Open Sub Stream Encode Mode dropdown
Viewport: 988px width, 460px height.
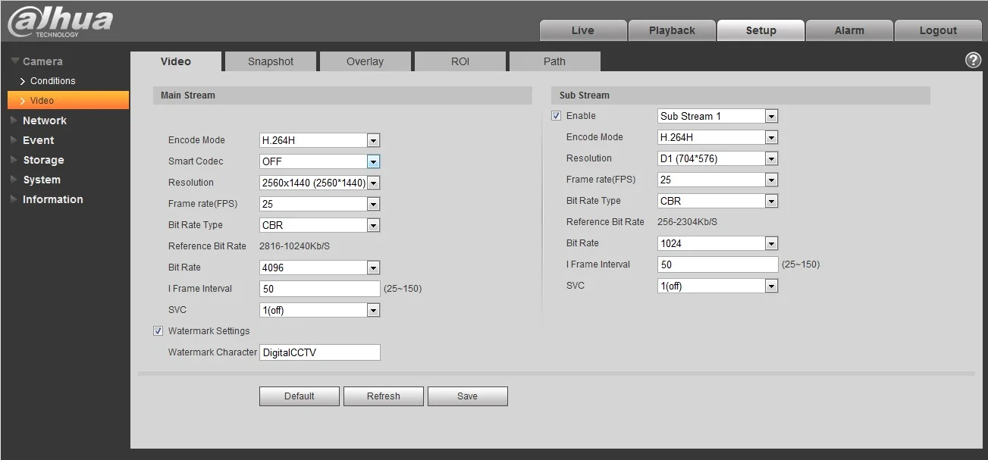[718, 137]
